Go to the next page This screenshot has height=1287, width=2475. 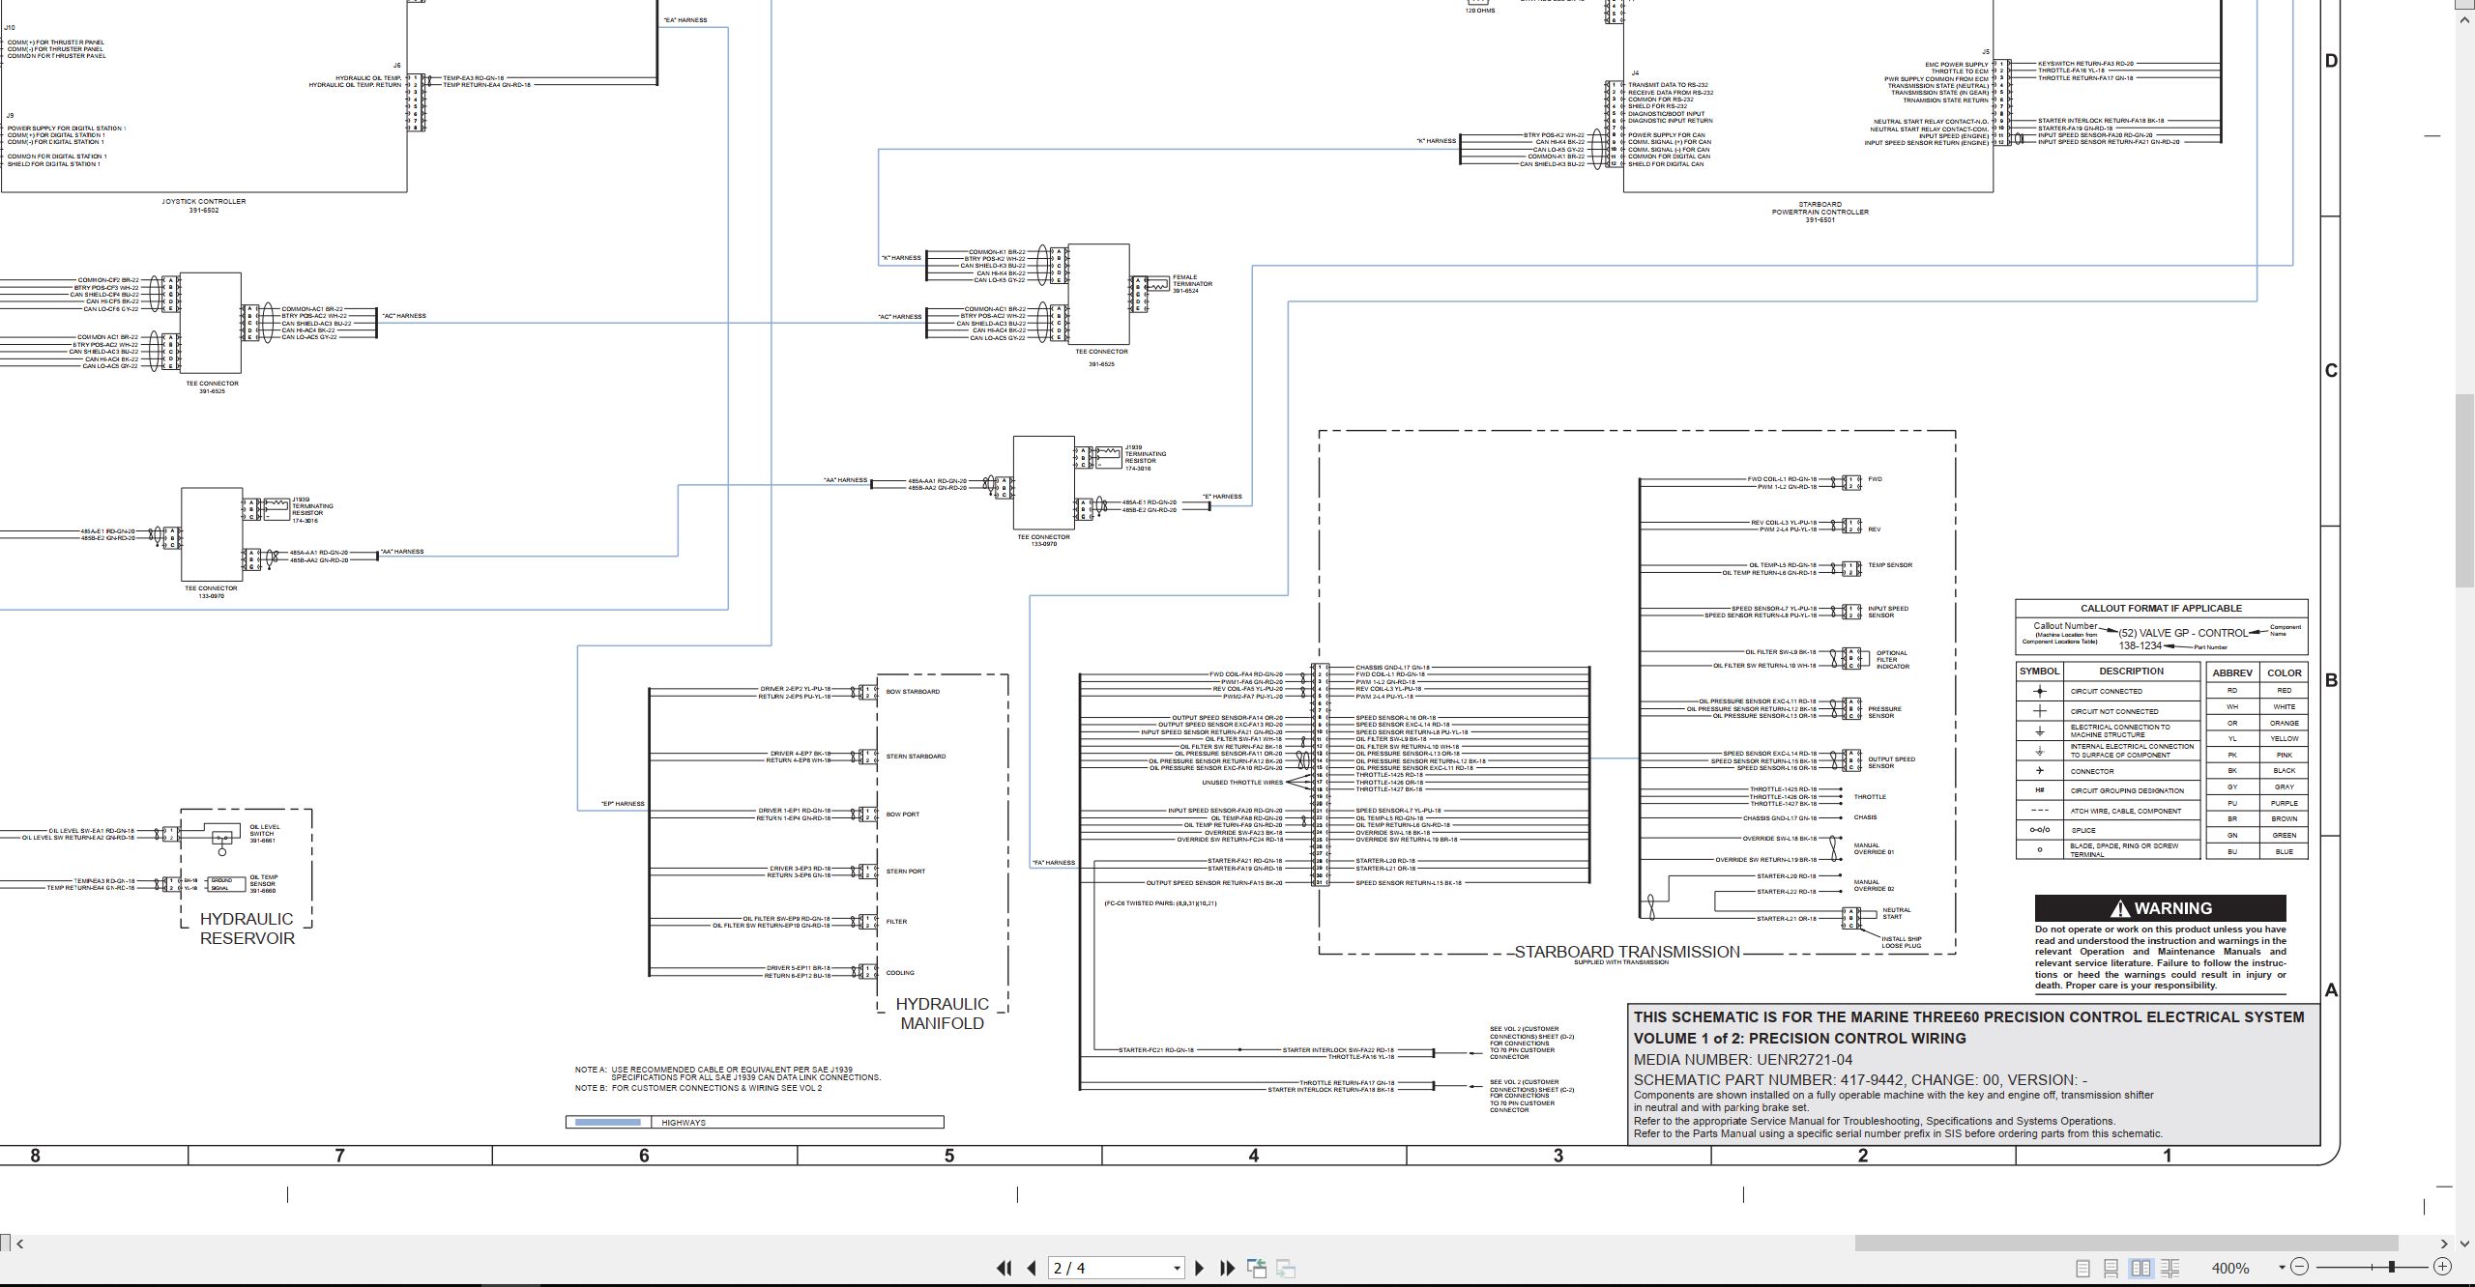tap(1200, 1268)
